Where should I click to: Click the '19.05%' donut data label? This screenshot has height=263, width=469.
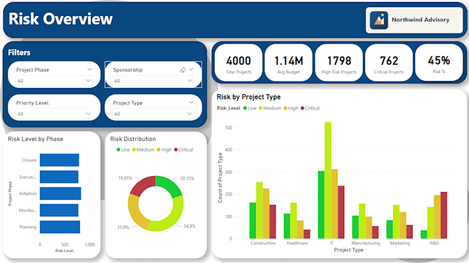(x=125, y=178)
